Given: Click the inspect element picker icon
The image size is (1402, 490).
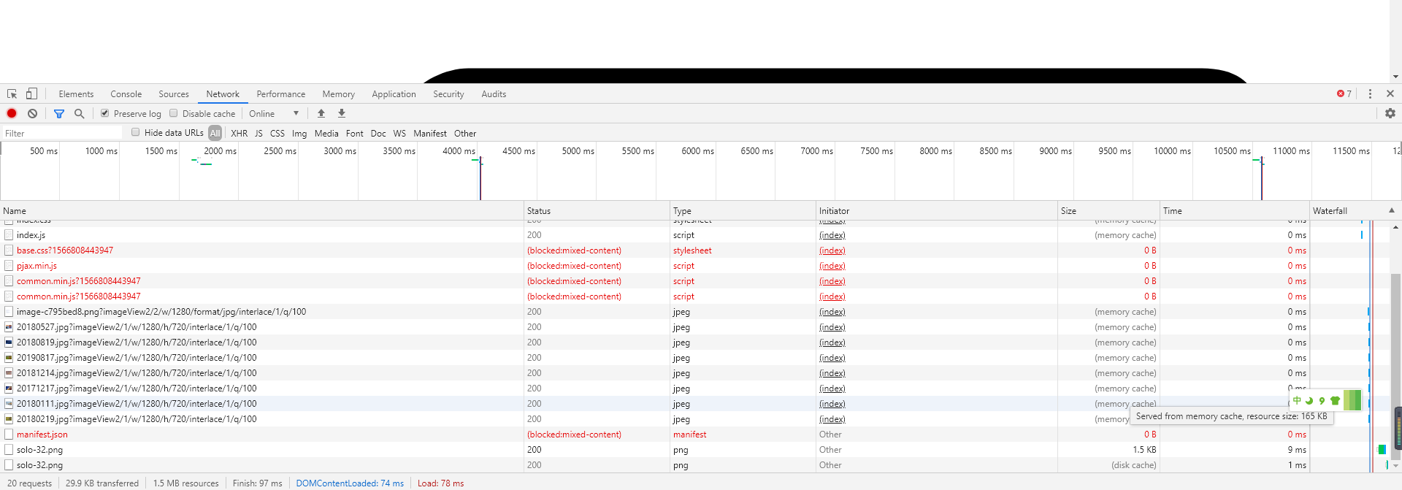Looking at the screenshot, I should (12, 94).
